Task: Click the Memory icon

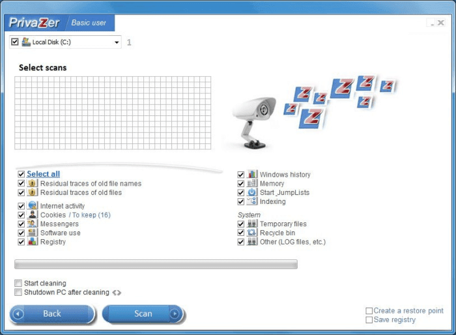Action: pyautogui.click(x=252, y=183)
